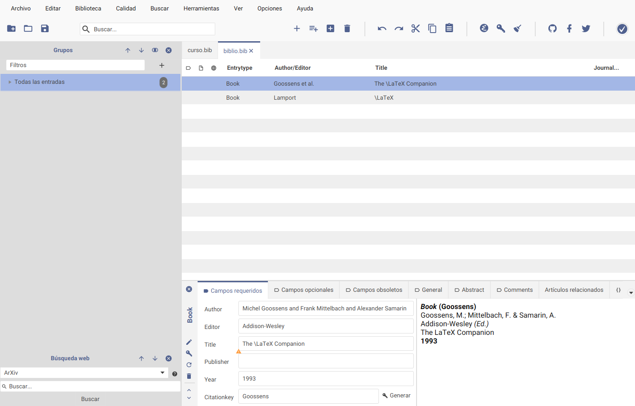Move Grupos panel up with arrow
Viewport: 635px width, 406px height.
click(128, 50)
